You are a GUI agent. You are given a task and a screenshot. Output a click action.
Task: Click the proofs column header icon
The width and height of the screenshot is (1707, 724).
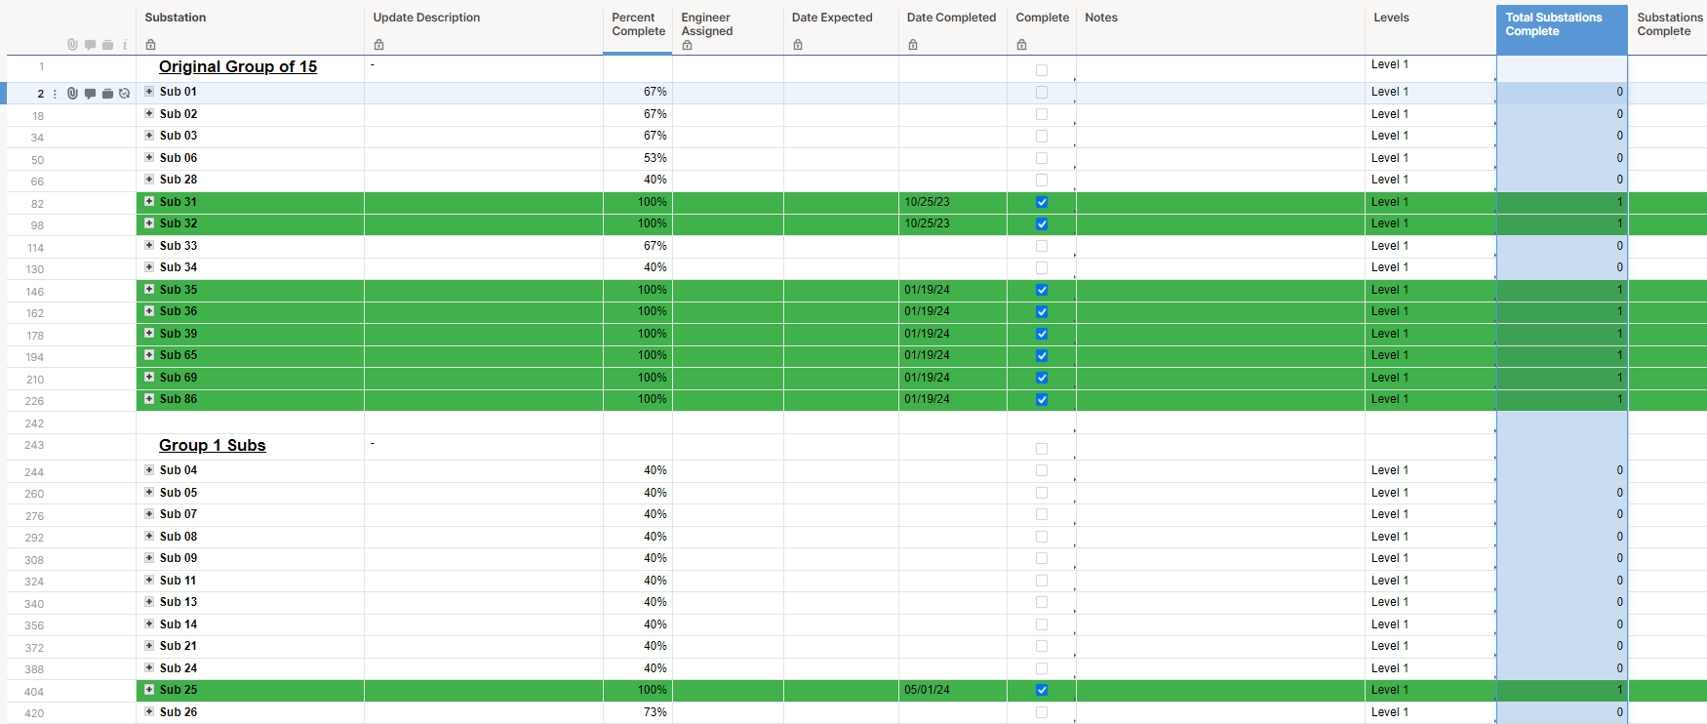(x=107, y=45)
